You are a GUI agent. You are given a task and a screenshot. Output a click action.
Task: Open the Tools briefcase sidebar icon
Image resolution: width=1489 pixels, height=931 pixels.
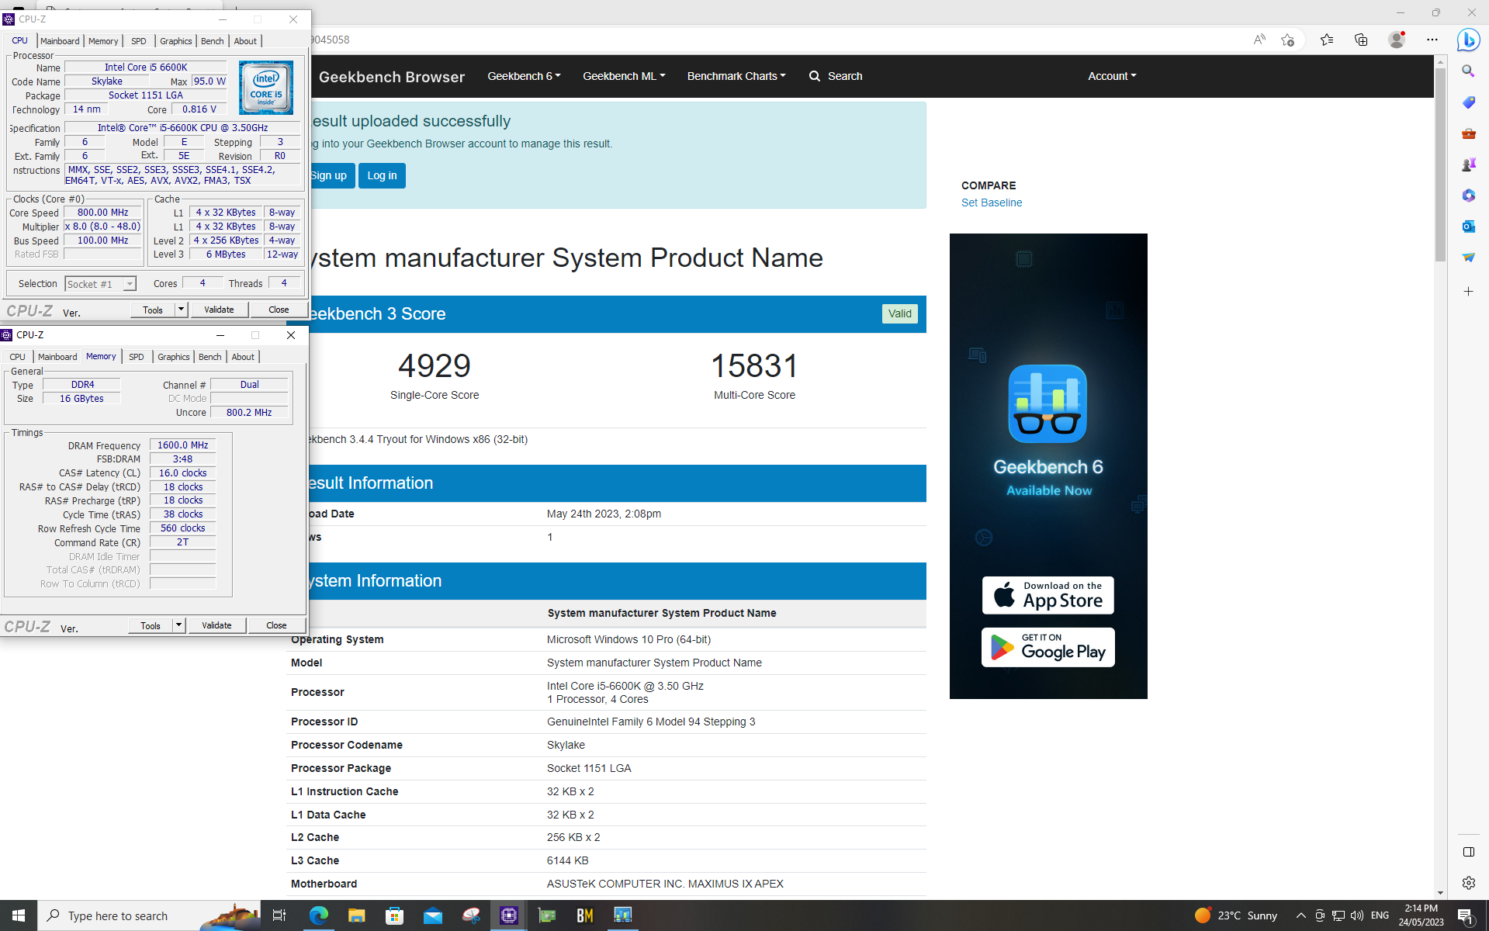pos(1468,133)
